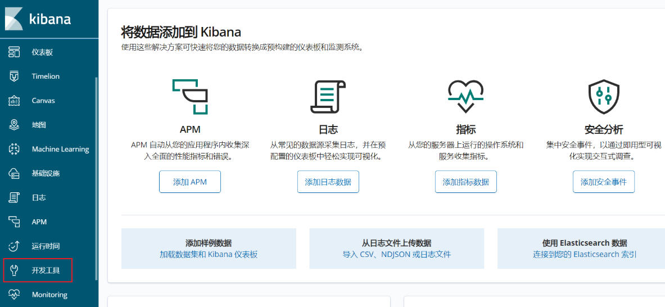665x307 pixels.
Task: Go to Canvas menu label
Action: point(43,101)
